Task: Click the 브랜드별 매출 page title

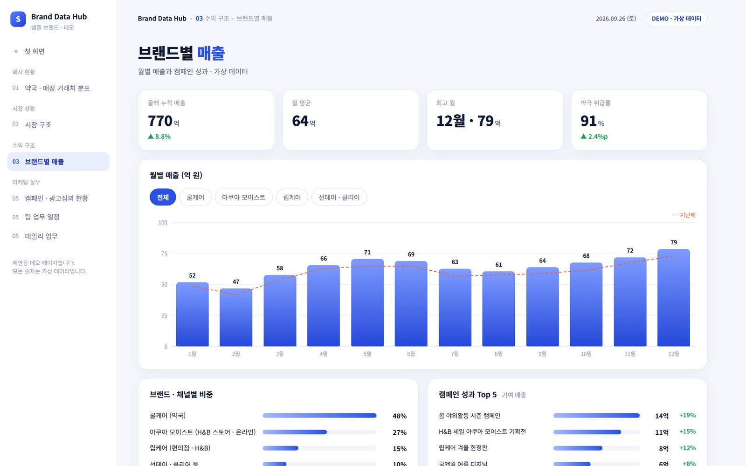Action: coord(181,53)
